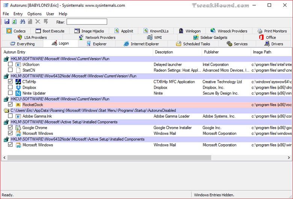Open the AppInit tab
Viewport: 293px width, 199px height.
(x=124, y=31)
